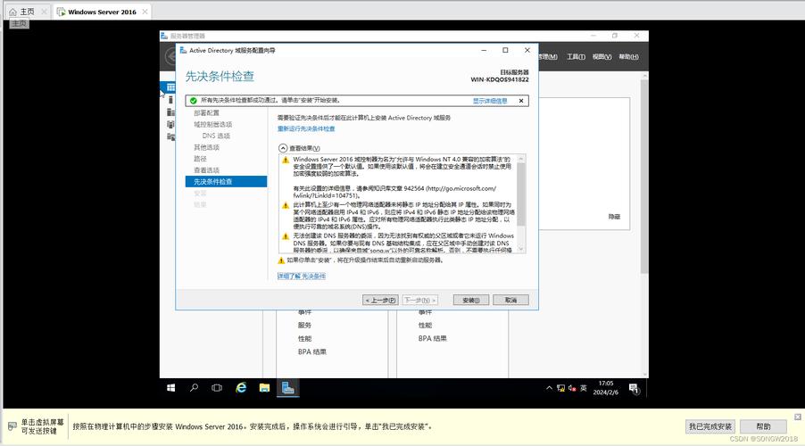805x446 pixels.
Task: Switch the 英 input method indicator
Action: point(583,388)
